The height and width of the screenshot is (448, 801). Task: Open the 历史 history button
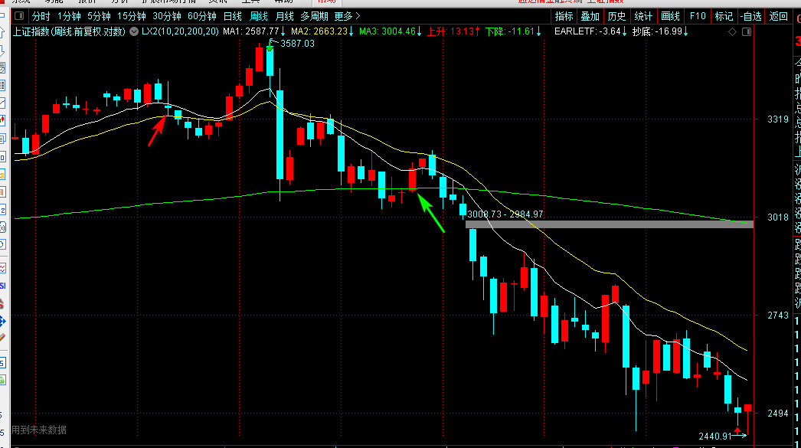pyautogui.click(x=616, y=16)
